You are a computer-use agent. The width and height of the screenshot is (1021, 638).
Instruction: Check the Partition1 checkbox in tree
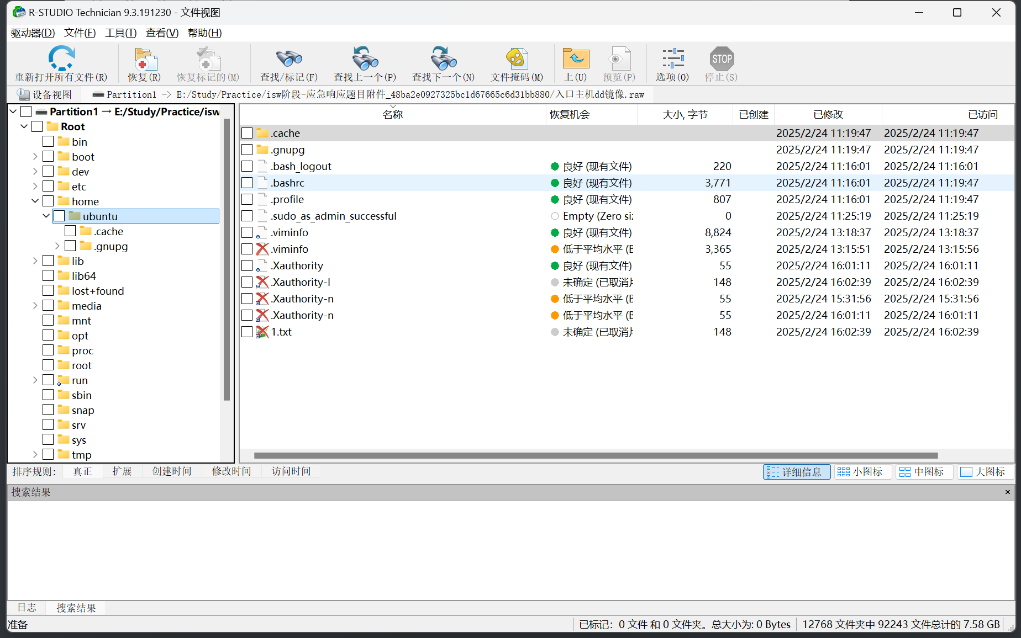(x=26, y=111)
